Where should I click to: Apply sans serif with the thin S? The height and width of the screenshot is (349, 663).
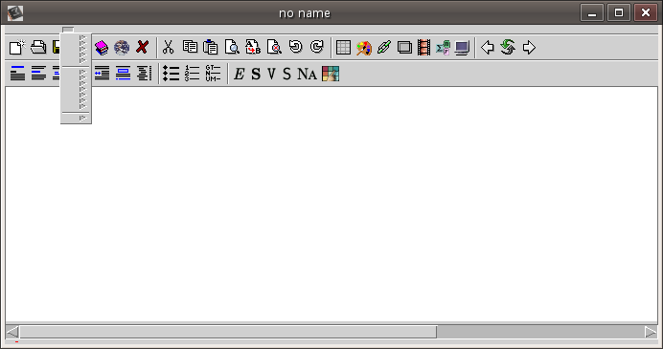[x=286, y=75]
